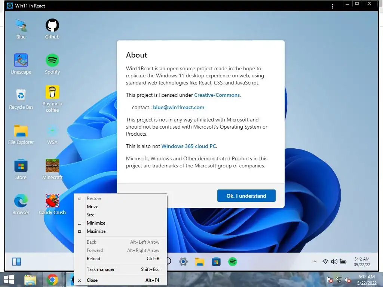This screenshot has width=383, height=287.
Task: Open the three-dot menu in the title bar
Action: tap(332, 6)
